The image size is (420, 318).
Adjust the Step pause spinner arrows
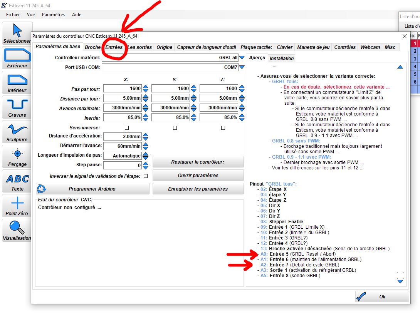(x=145, y=166)
